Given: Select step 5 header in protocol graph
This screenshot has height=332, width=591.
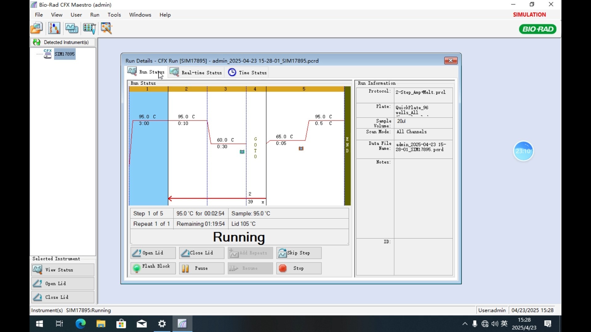Looking at the screenshot, I should pos(305,89).
